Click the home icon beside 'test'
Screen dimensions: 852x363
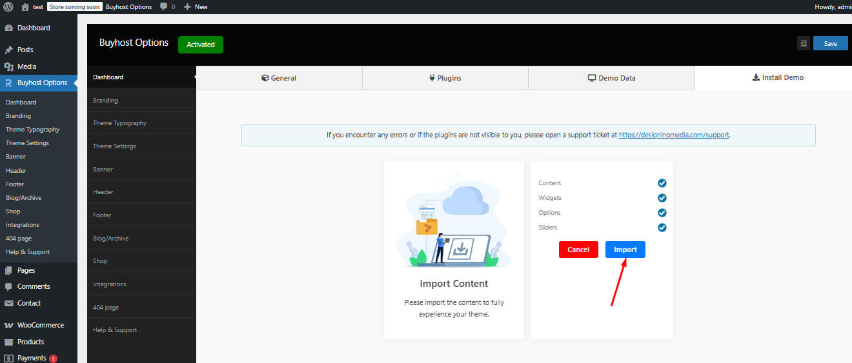click(x=25, y=6)
